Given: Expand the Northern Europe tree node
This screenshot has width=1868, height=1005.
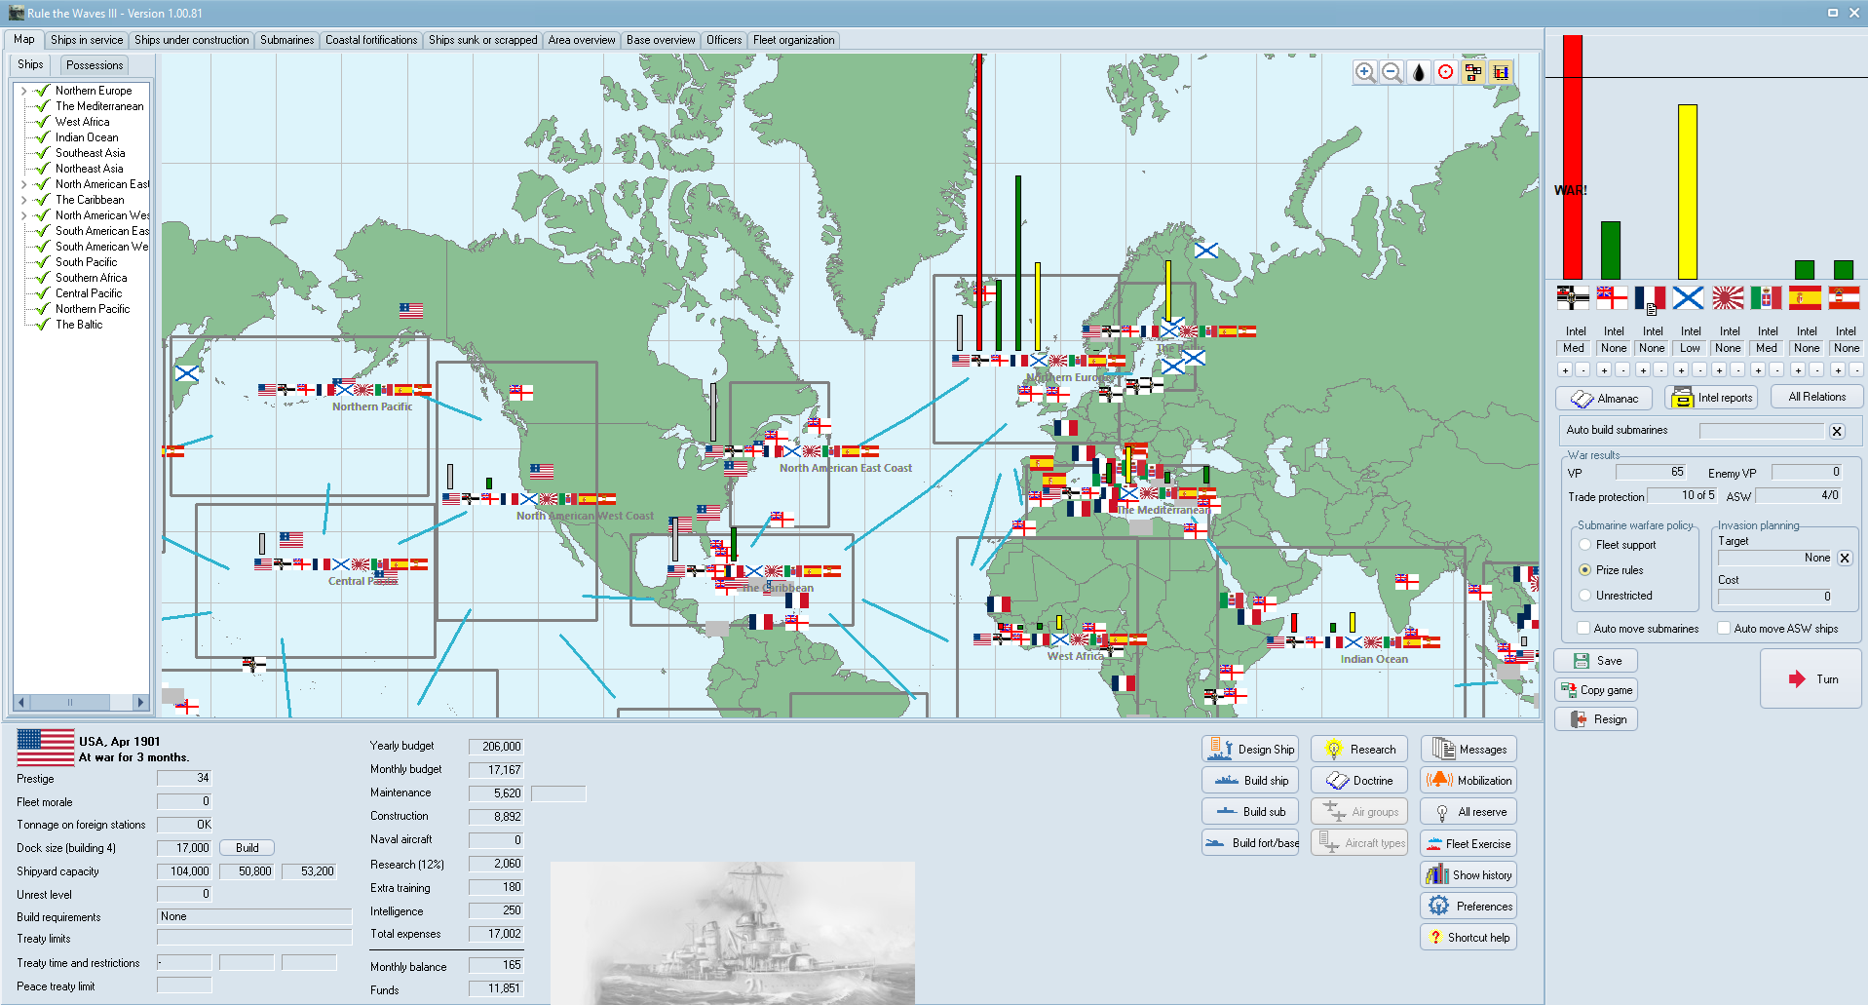Looking at the screenshot, I should 23,91.
